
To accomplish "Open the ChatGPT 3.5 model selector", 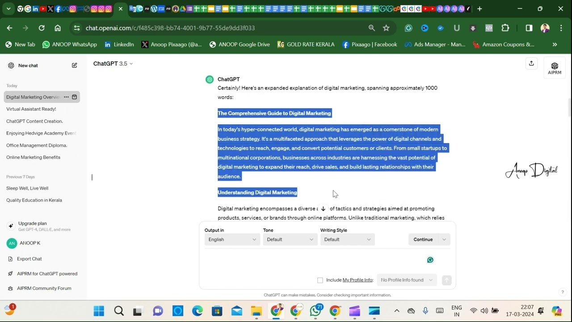I will [113, 64].
